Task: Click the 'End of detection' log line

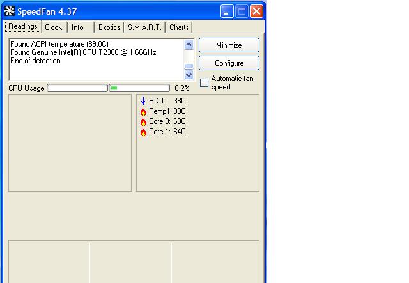Action: tap(36, 61)
